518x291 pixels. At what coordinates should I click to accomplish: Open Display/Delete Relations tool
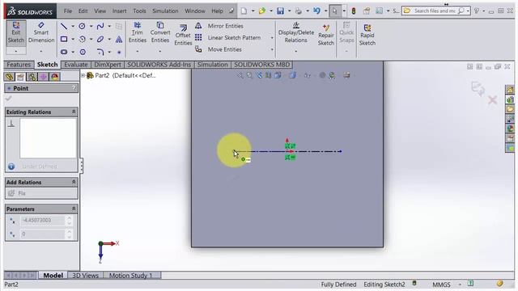tap(296, 32)
